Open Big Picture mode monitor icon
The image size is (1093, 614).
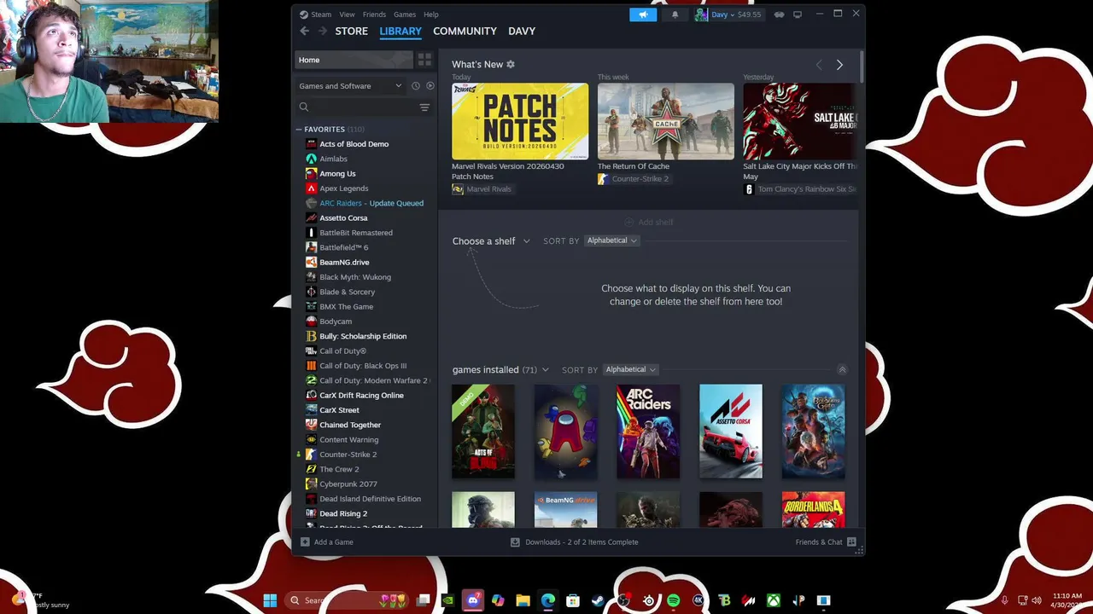[x=798, y=14]
